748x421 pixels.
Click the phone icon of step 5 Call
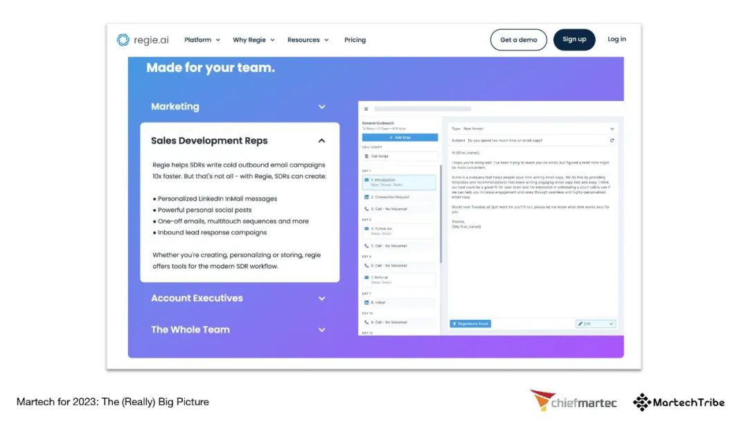point(366,246)
